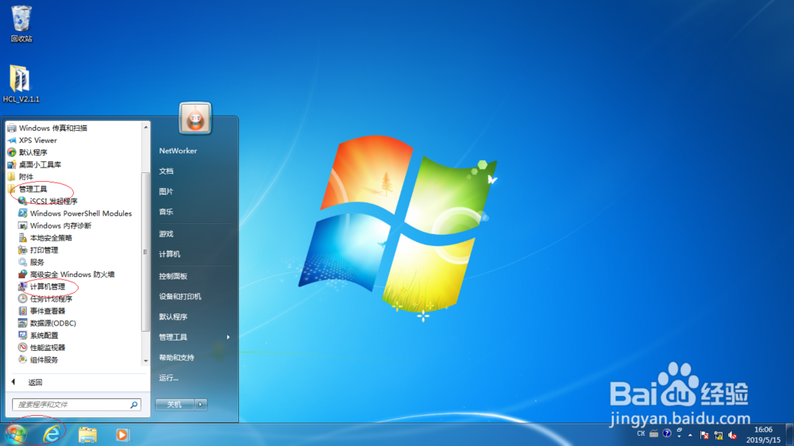Open 音乐 in the right pane
Viewport: 794px width, 446px height.
166,212
